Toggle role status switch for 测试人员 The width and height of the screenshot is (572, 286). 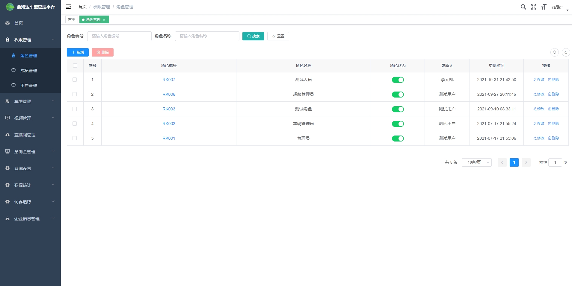tap(398, 80)
